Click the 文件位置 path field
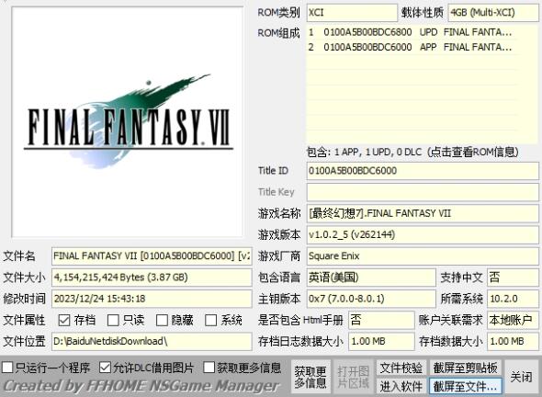Viewport: 542px width, 397px height. point(152,341)
